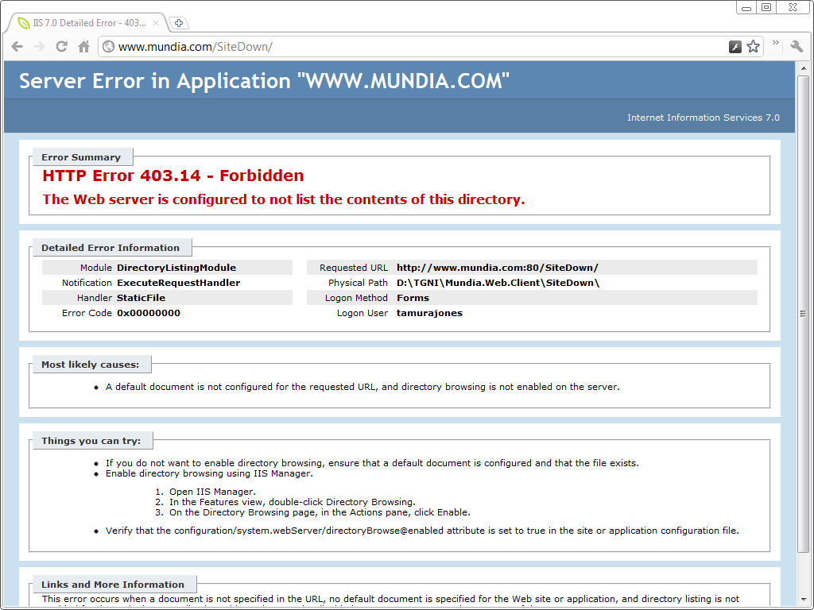Open the wrench settings menu
Screen dimensions: 814x610
click(x=797, y=47)
